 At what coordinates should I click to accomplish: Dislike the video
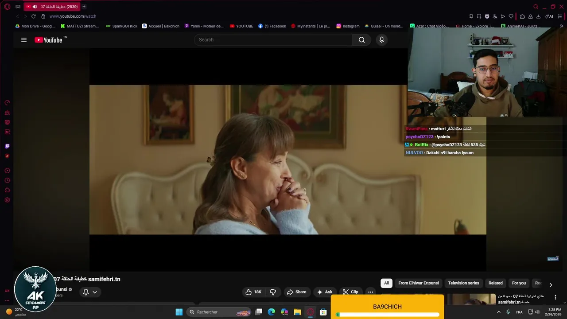(273, 292)
